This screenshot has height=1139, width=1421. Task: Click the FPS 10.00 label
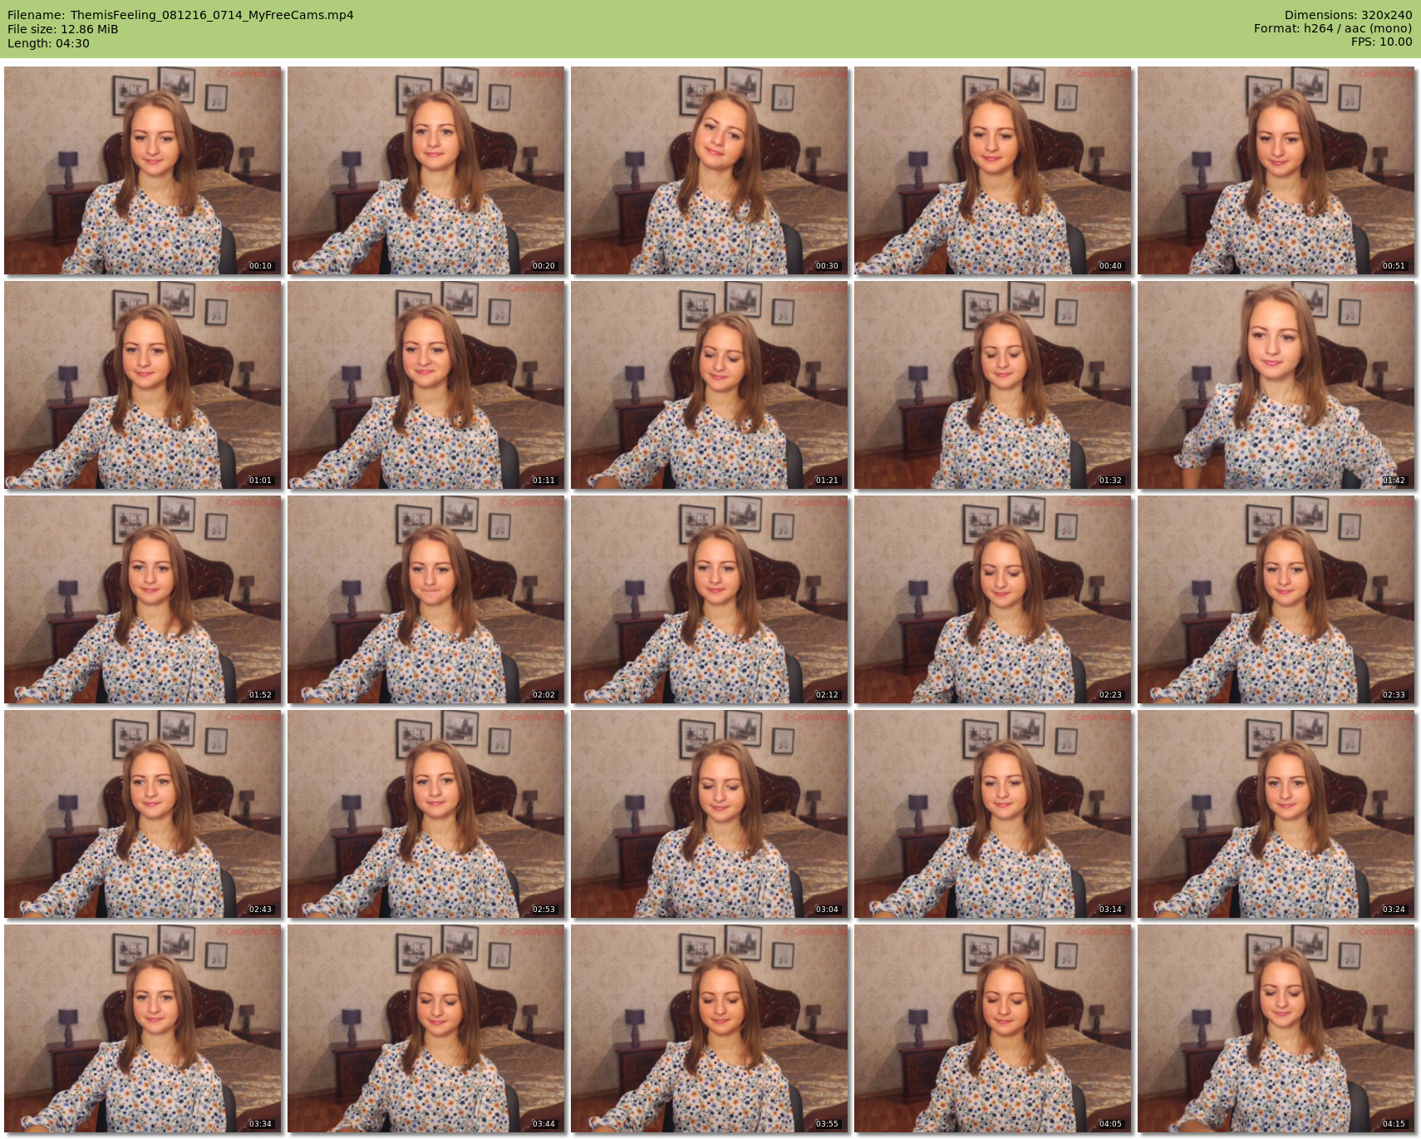[x=1381, y=42]
